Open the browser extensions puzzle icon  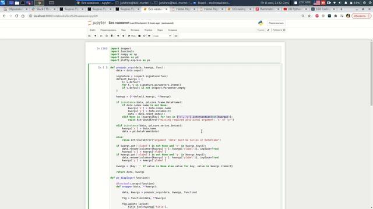[336, 16]
